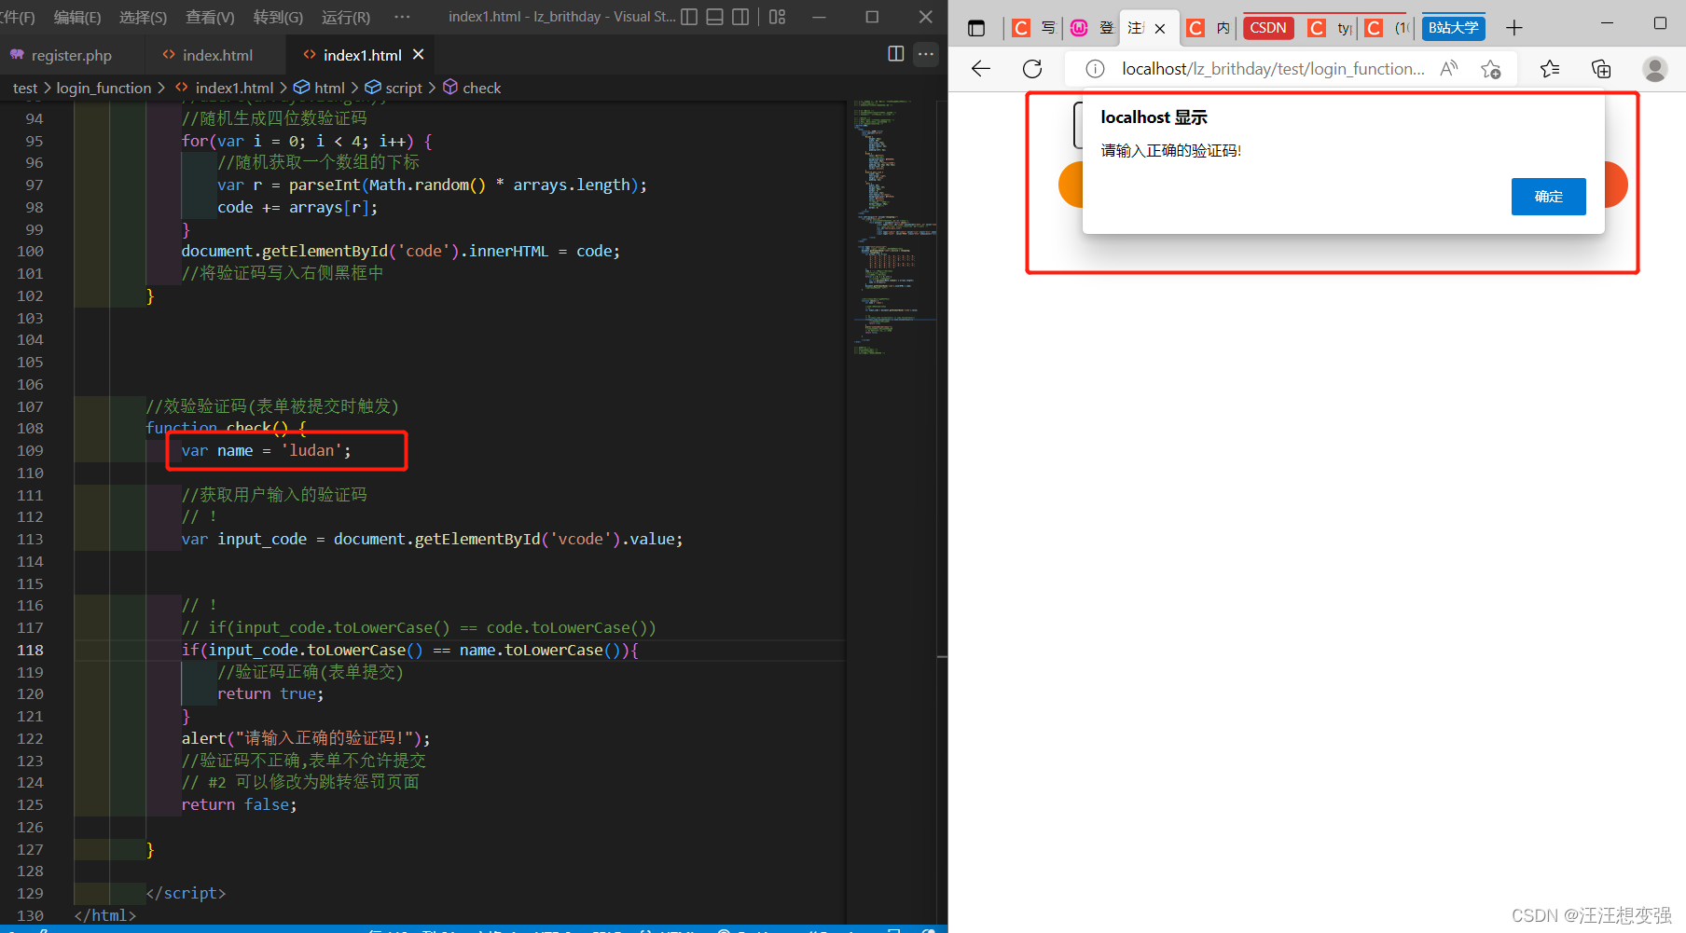Open More Actions ellipsis in editor tab bar
The image size is (1686, 933).
[925, 54]
